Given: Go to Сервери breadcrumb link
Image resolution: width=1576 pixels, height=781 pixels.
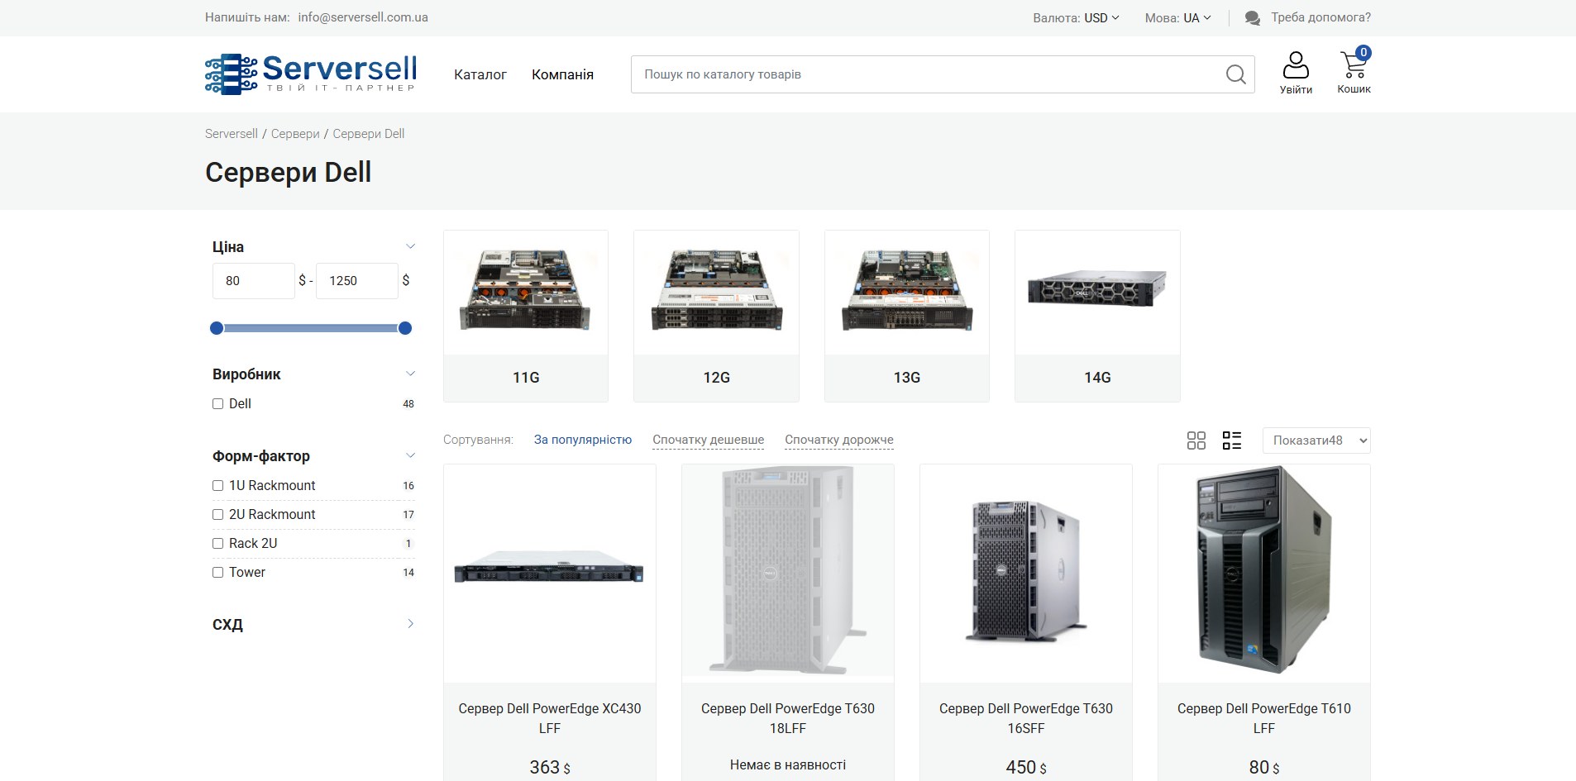Looking at the screenshot, I should click(295, 134).
